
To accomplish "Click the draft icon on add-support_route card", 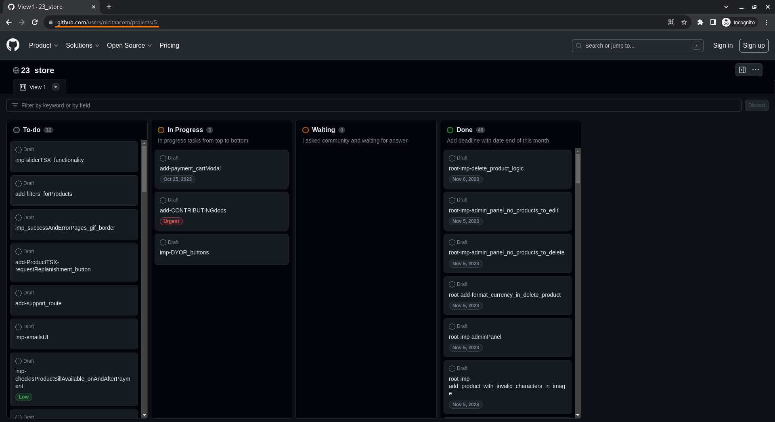I will coord(19,293).
